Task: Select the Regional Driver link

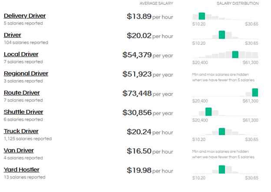Action: point(26,73)
